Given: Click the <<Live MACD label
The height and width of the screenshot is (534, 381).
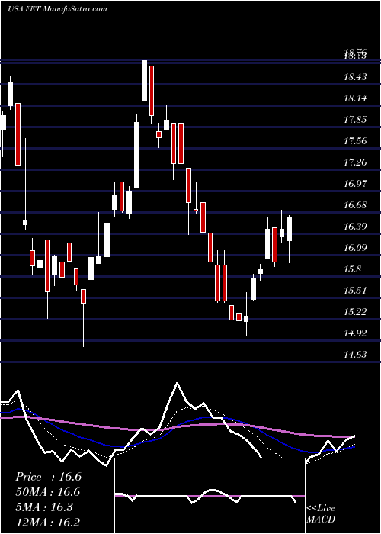Looking at the screenshot, I should point(321,513).
